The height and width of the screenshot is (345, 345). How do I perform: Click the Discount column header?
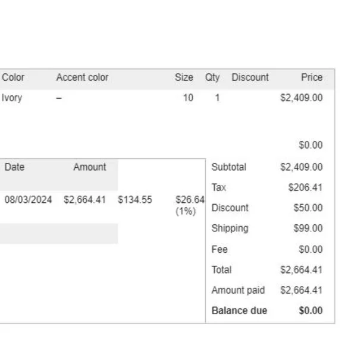250,77
